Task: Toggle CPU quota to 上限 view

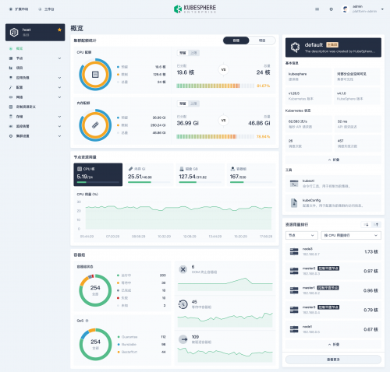Action: [x=193, y=53]
